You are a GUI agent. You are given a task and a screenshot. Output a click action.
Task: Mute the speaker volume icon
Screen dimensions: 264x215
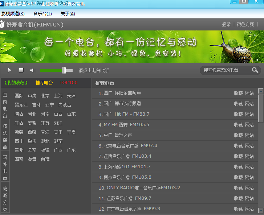pyautogui.click(x=33, y=70)
